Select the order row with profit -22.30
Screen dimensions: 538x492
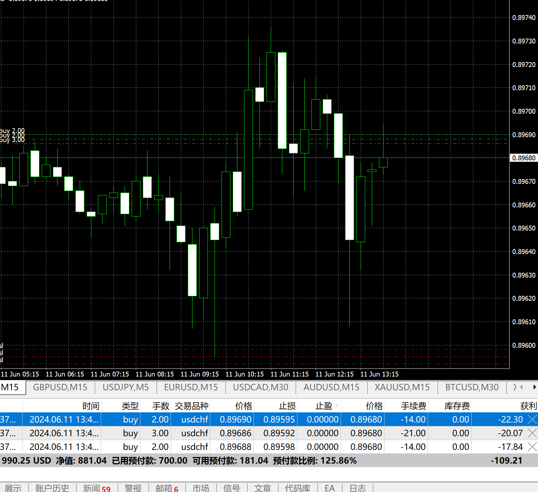(x=269, y=419)
